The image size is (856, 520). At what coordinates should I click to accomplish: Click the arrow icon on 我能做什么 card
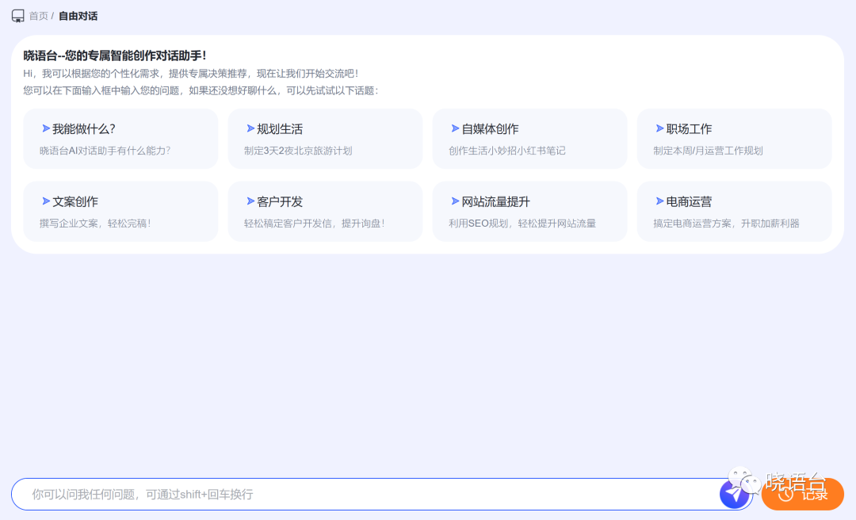pos(46,127)
